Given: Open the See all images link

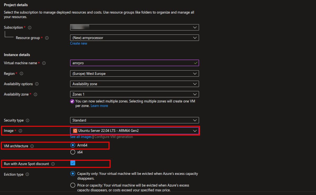Looking at the screenshot, I should tap(81, 137).
